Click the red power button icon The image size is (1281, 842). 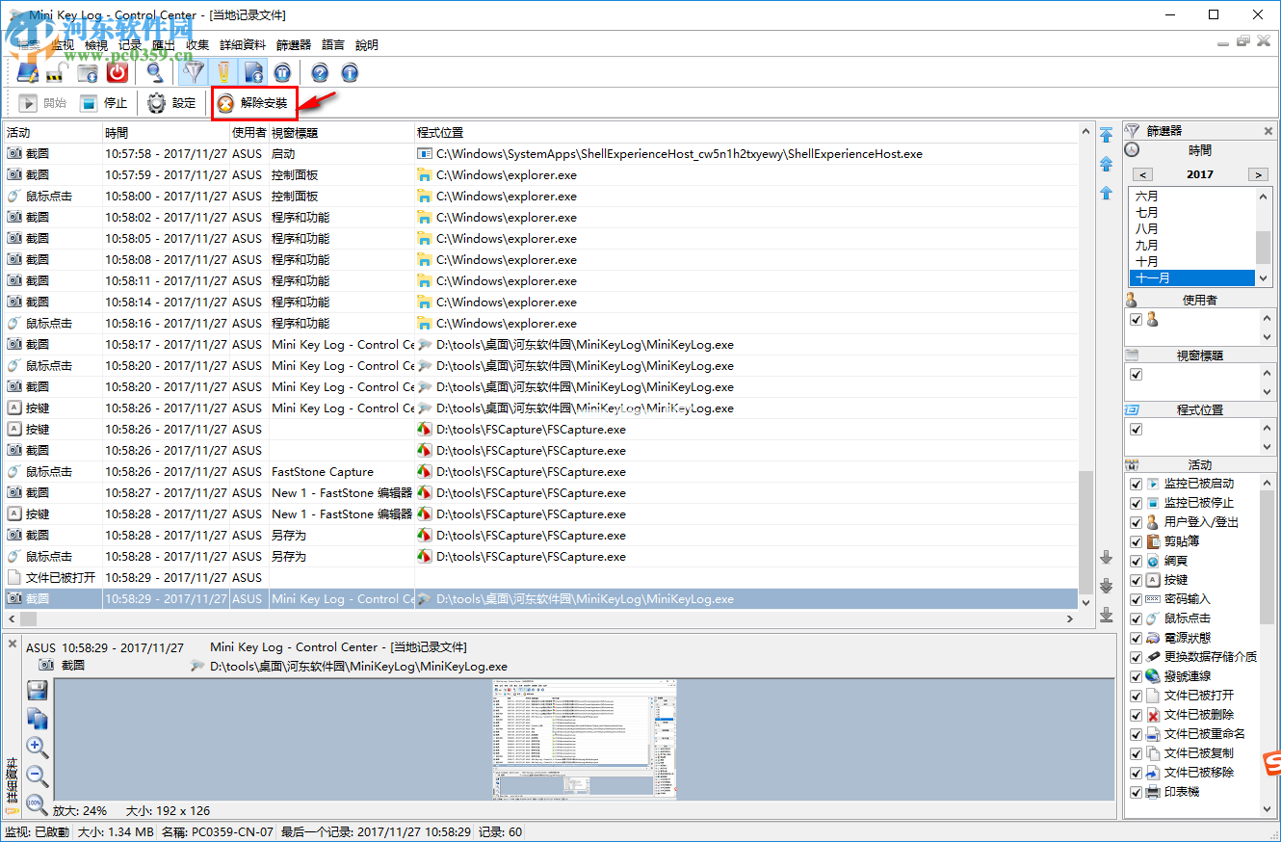(x=118, y=72)
